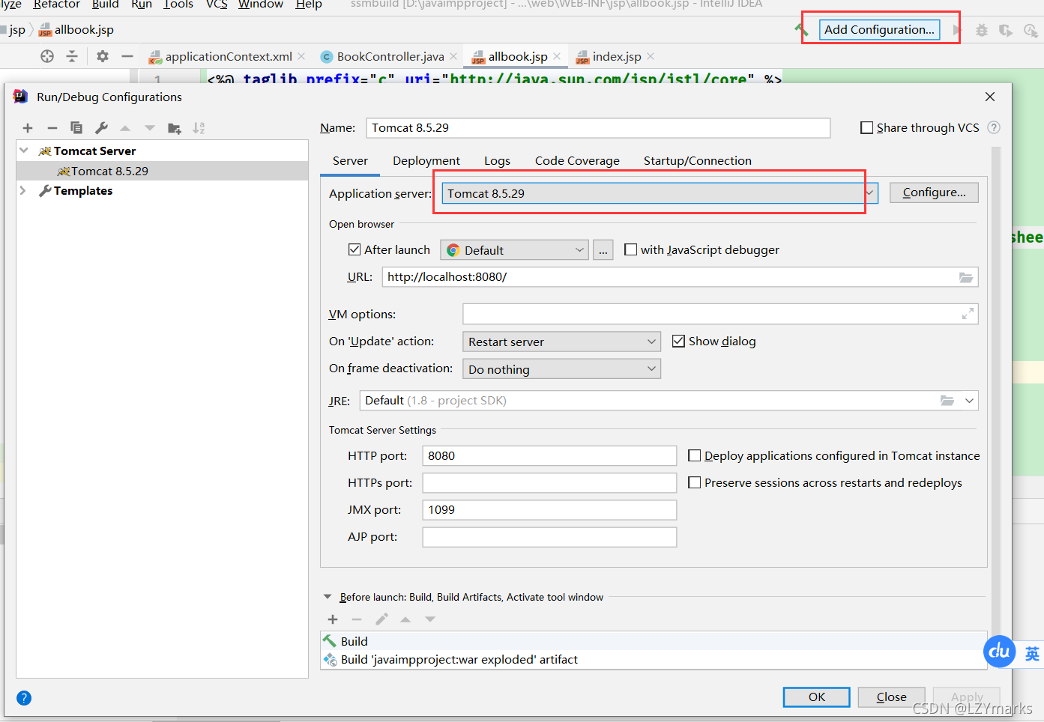Switch to the Startup/Connection tab
The image size is (1044, 722).
pyautogui.click(x=697, y=160)
